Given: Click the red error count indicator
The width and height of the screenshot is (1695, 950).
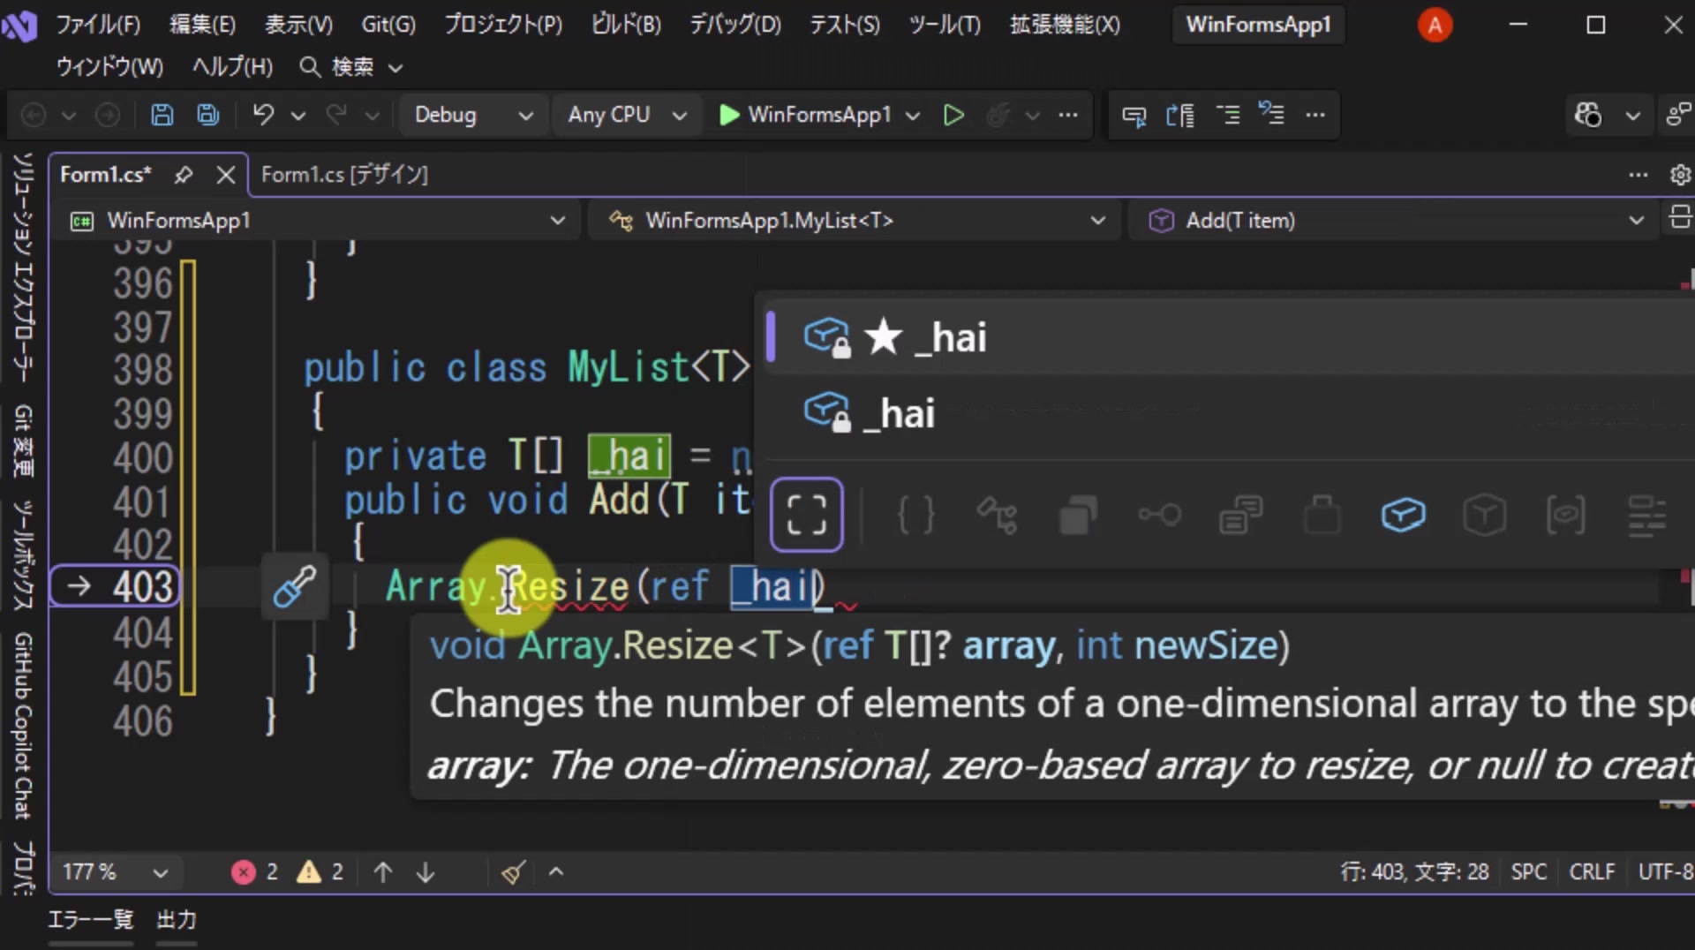Looking at the screenshot, I should pos(255,872).
